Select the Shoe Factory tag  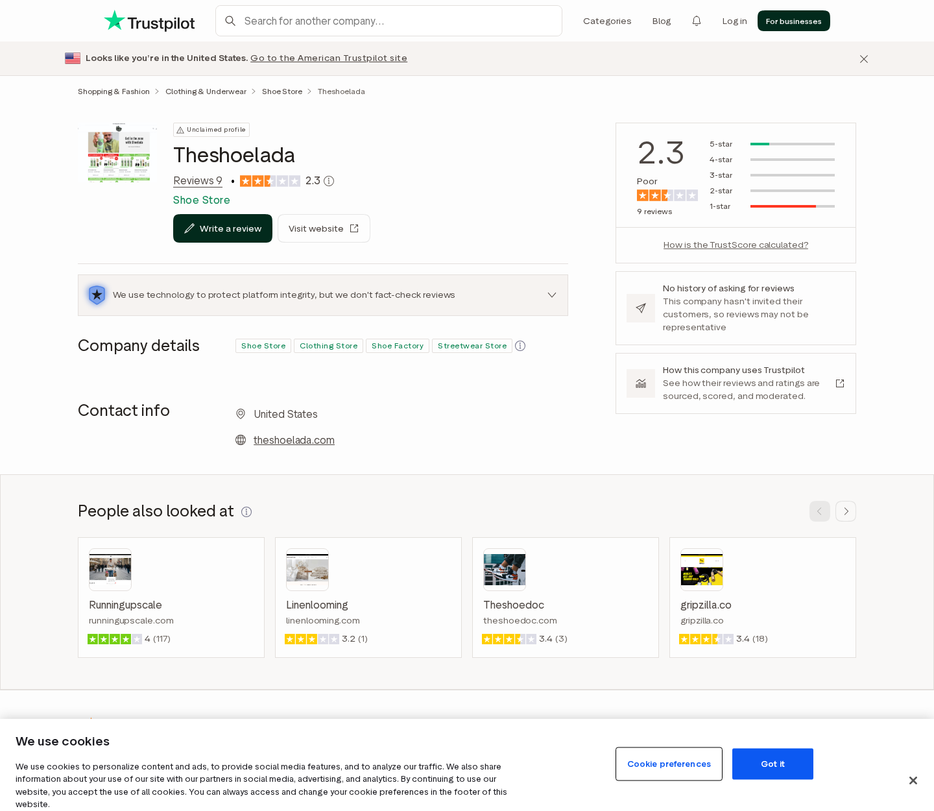(x=398, y=346)
